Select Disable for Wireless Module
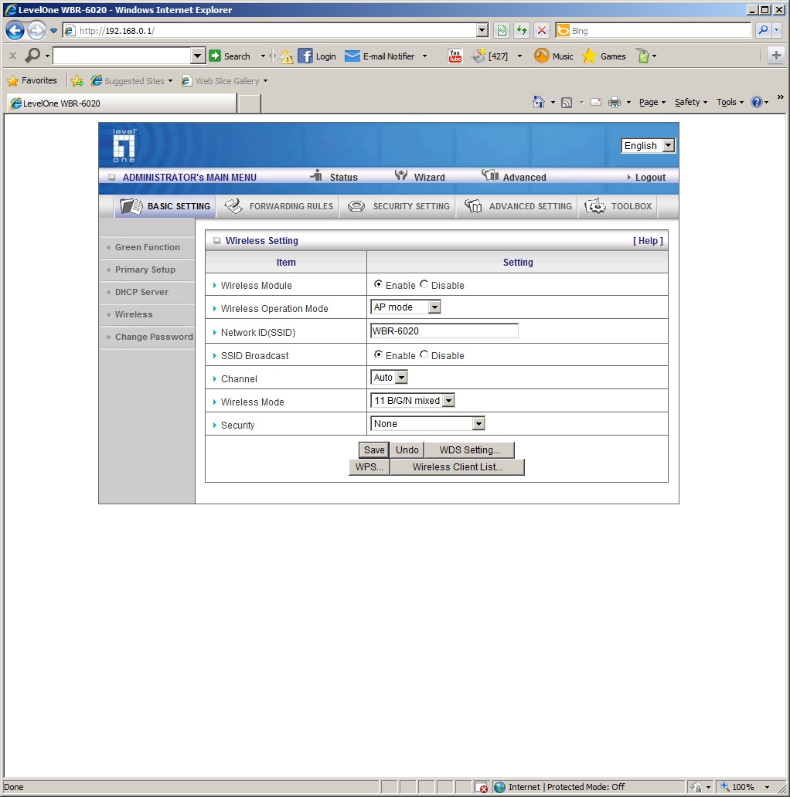 point(424,284)
